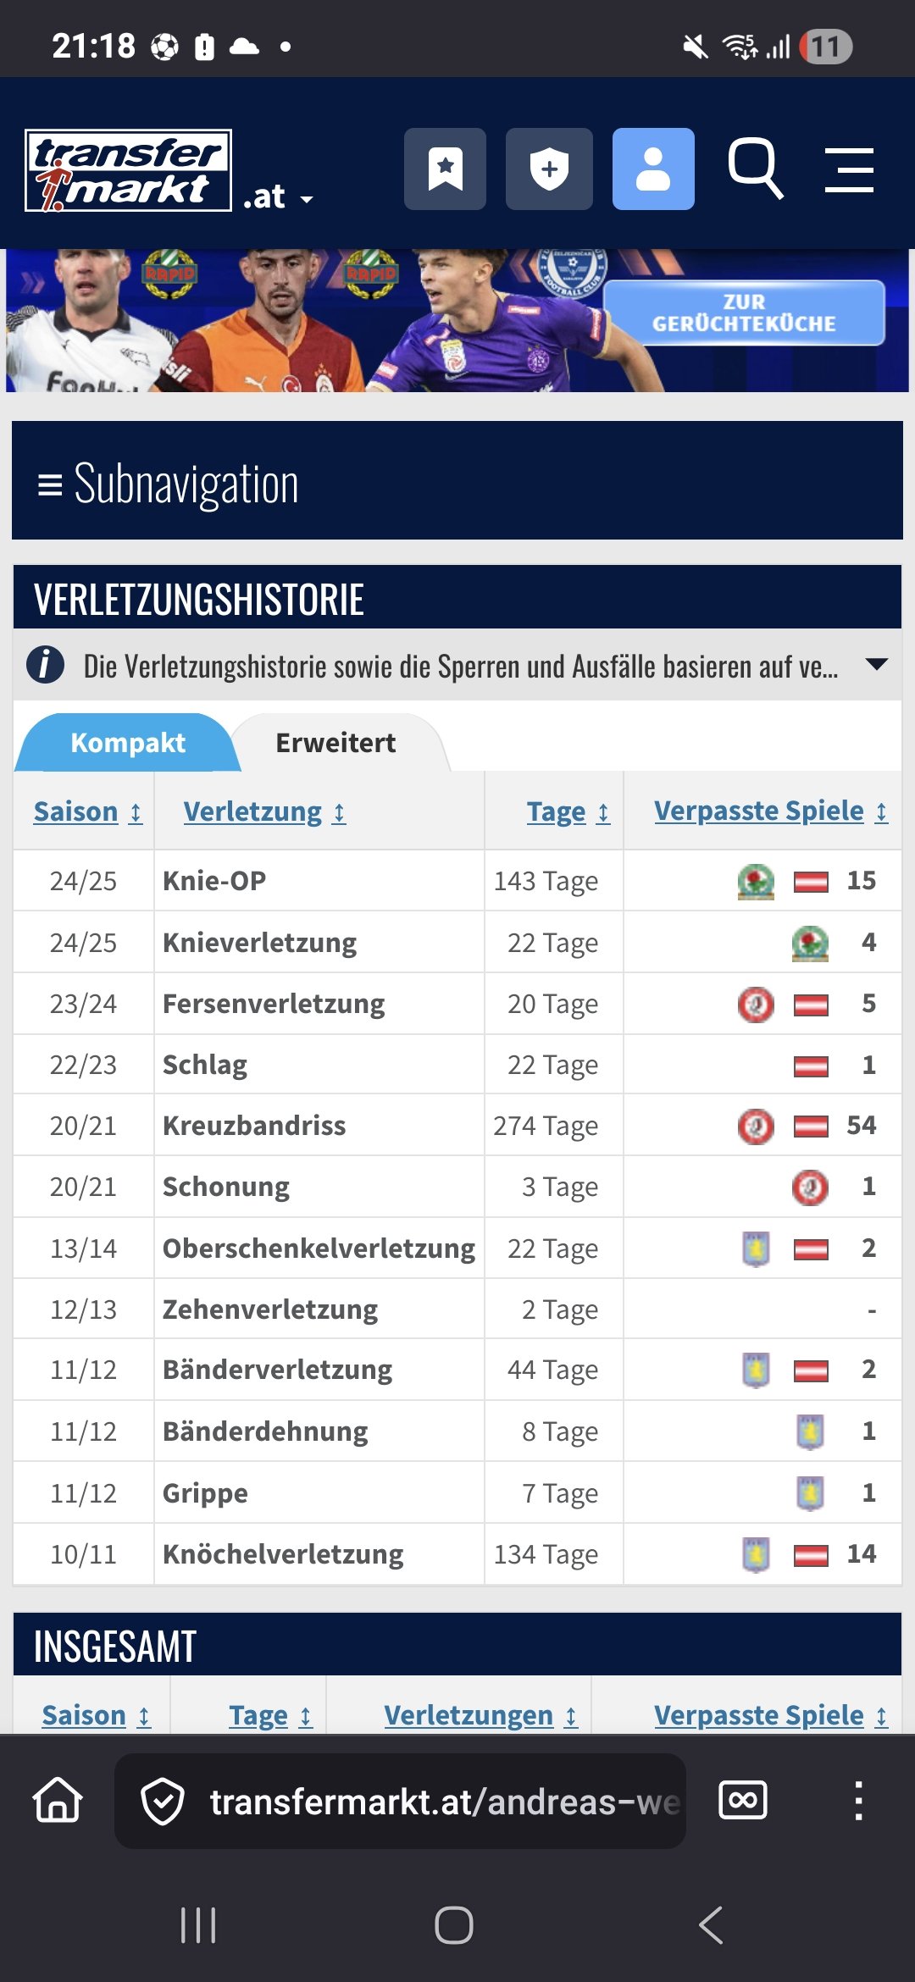The height and width of the screenshot is (1982, 915).
Task: Tap the browser home icon
Action: (58, 1800)
